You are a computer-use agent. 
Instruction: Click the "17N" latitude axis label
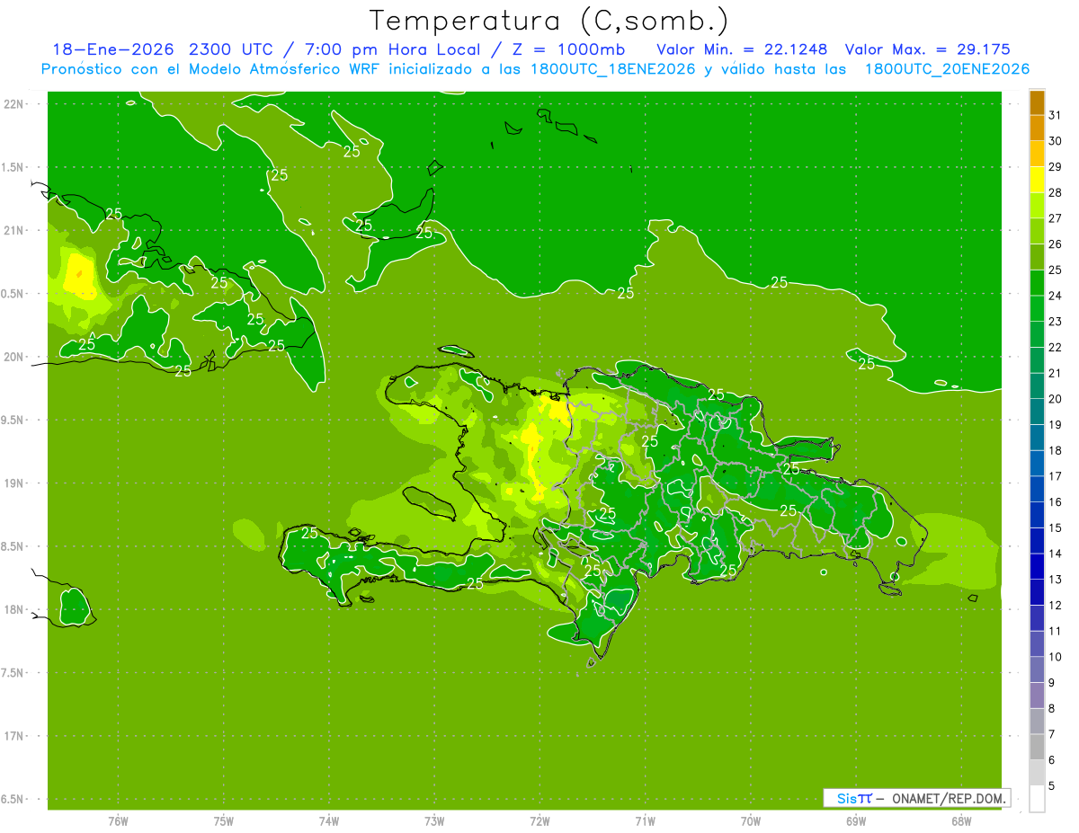pyautogui.click(x=13, y=736)
